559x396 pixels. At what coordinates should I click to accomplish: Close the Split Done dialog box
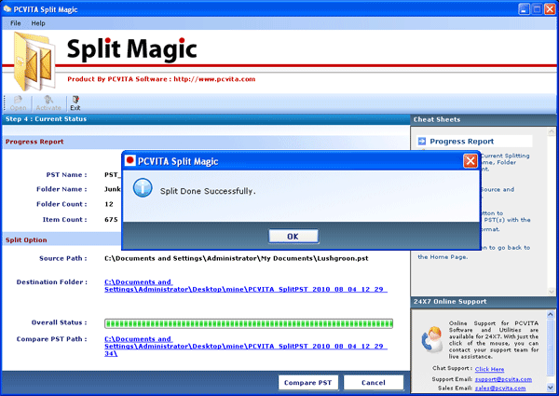click(x=470, y=161)
